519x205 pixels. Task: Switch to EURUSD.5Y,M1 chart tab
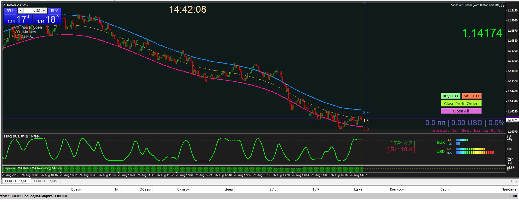(x=16, y=181)
